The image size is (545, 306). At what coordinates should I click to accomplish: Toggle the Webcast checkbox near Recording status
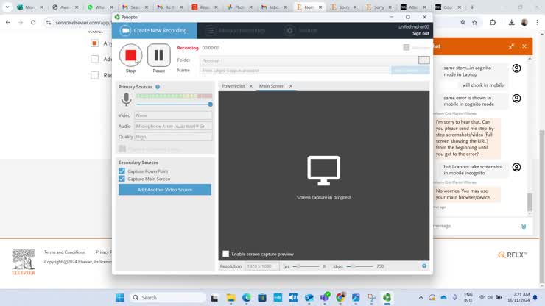click(x=407, y=47)
